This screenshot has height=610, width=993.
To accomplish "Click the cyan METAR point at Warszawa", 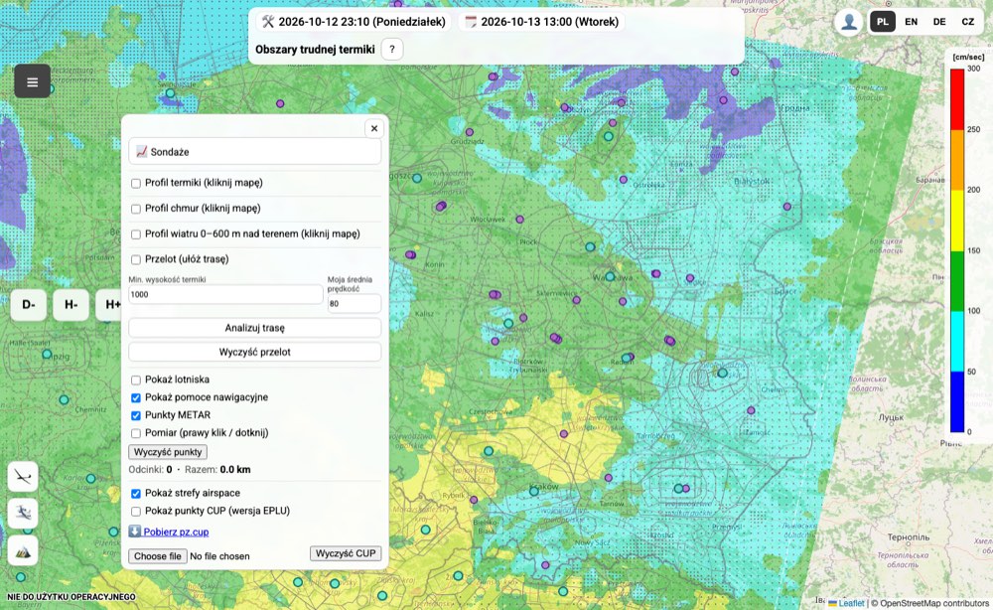I will point(610,277).
